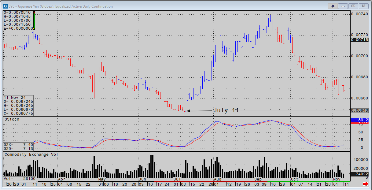
Task: Click the Δ=+0.0000880 change value
Action: tap(18, 28)
